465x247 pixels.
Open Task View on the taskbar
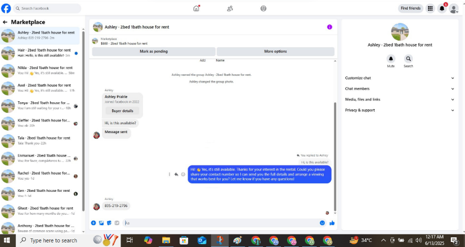[x=130, y=240]
